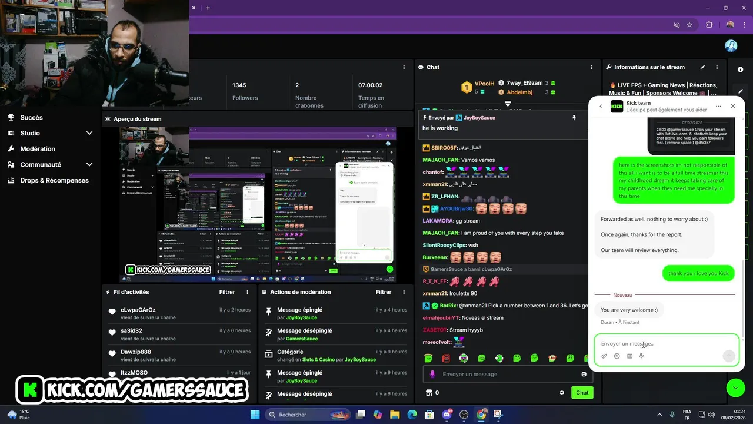This screenshot has height=424, width=753.
Task: Open Informations sur le stream options menu
Action: [x=718, y=67]
